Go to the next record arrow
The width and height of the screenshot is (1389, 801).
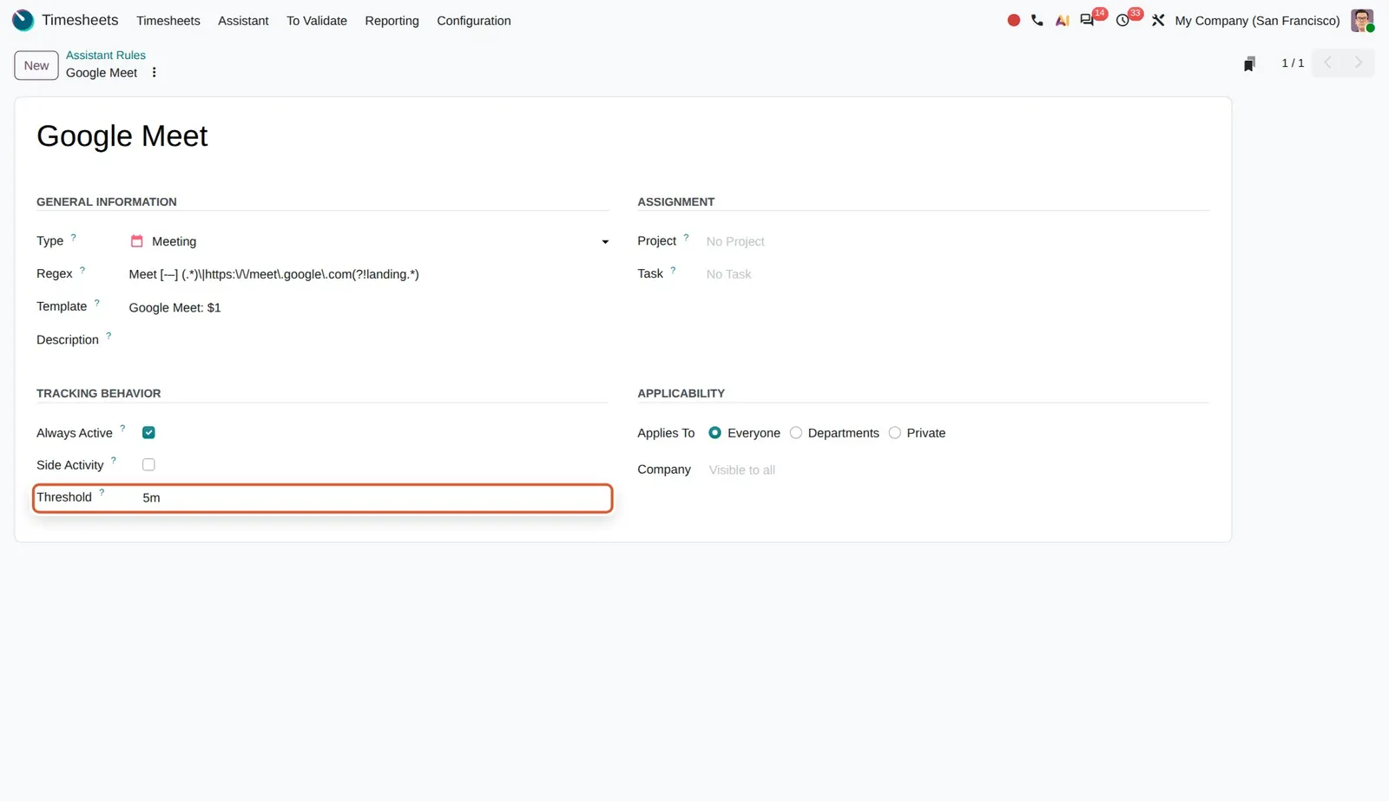(1359, 62)
